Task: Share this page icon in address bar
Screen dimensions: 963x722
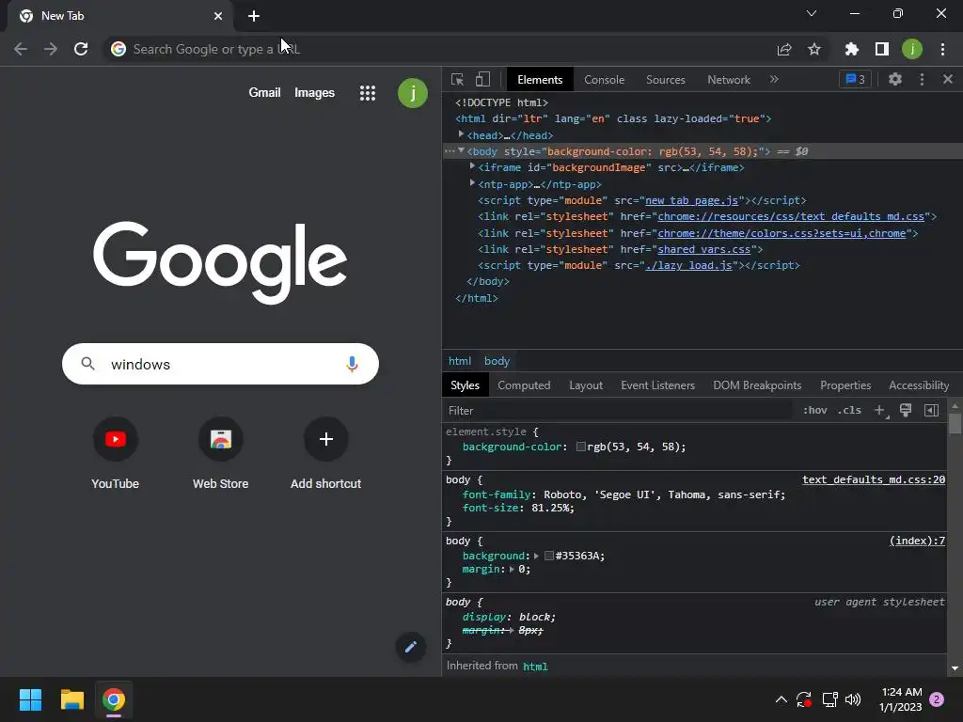Action: tap(784, 49)
